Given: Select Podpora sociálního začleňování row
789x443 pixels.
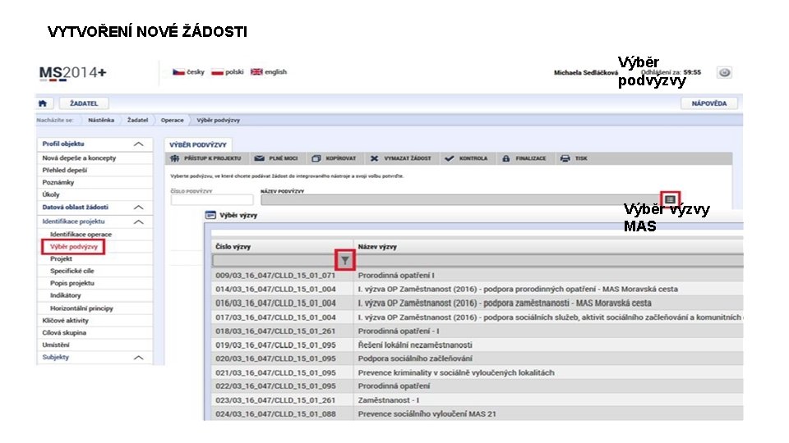Looking at the screenshot, I should coord(477,359).
